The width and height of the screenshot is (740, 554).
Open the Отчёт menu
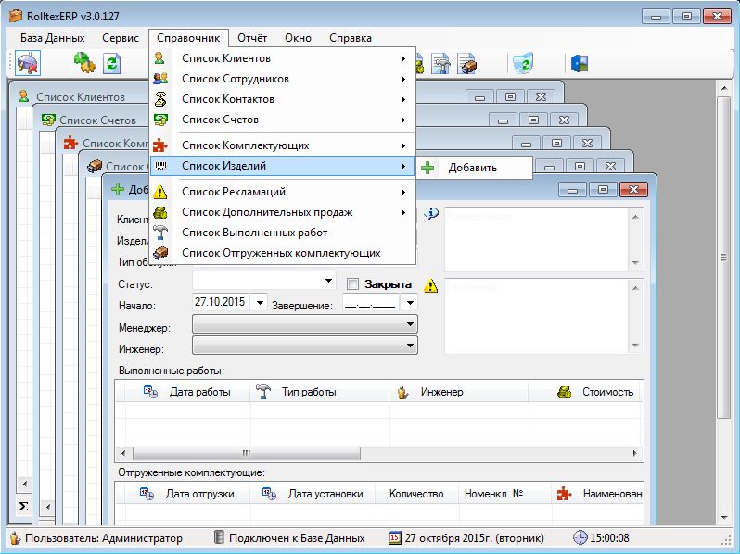[252, 38]
